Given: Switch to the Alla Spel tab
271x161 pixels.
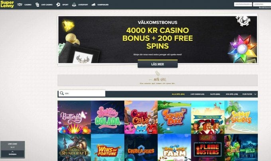Looking at the screenshot, I should [x=178, y=94].
